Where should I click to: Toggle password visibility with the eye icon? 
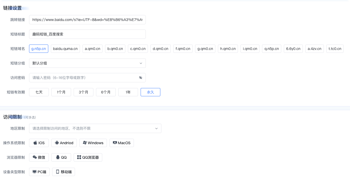[141, 77]
